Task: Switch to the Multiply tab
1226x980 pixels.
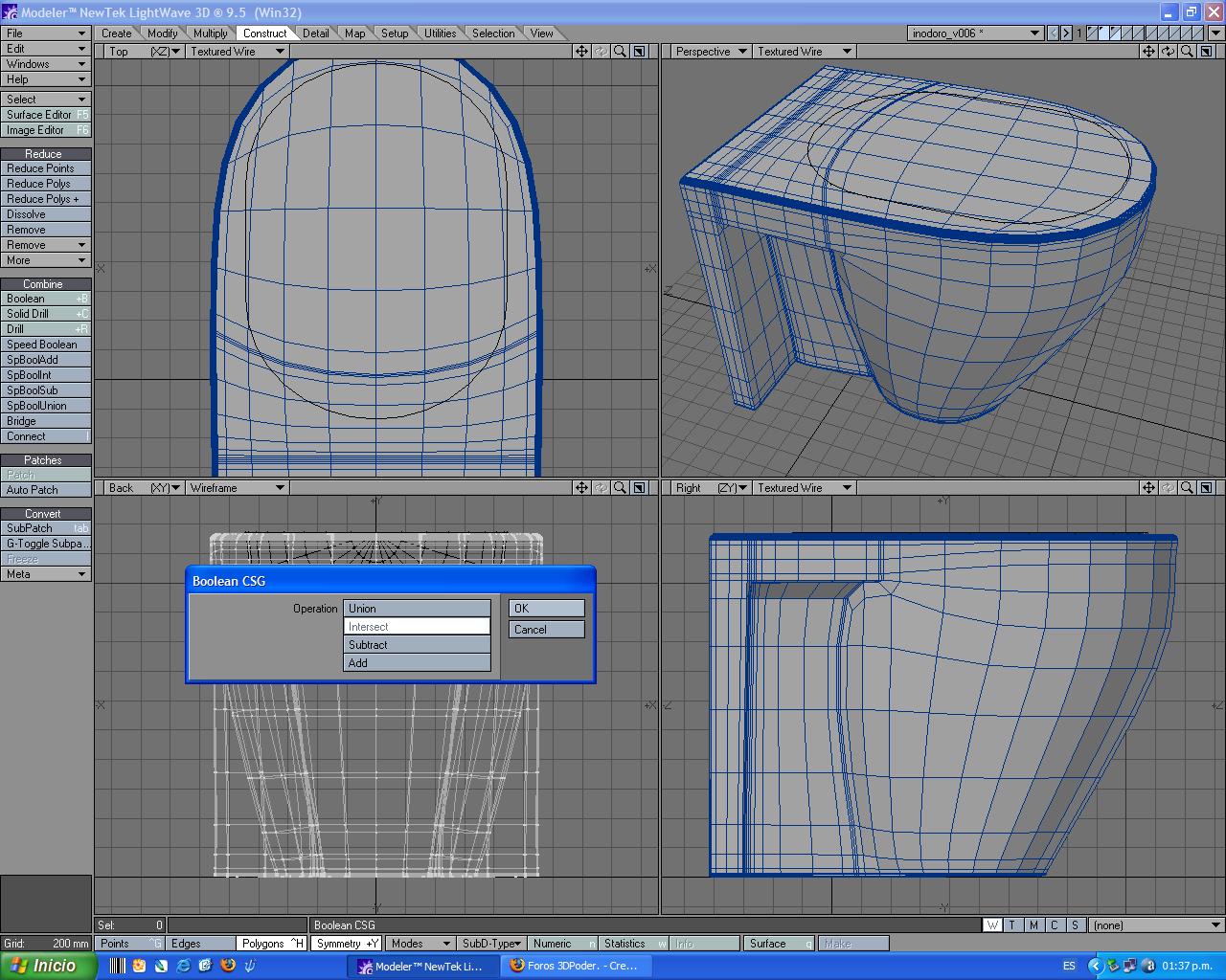Action: click(210, 33)
